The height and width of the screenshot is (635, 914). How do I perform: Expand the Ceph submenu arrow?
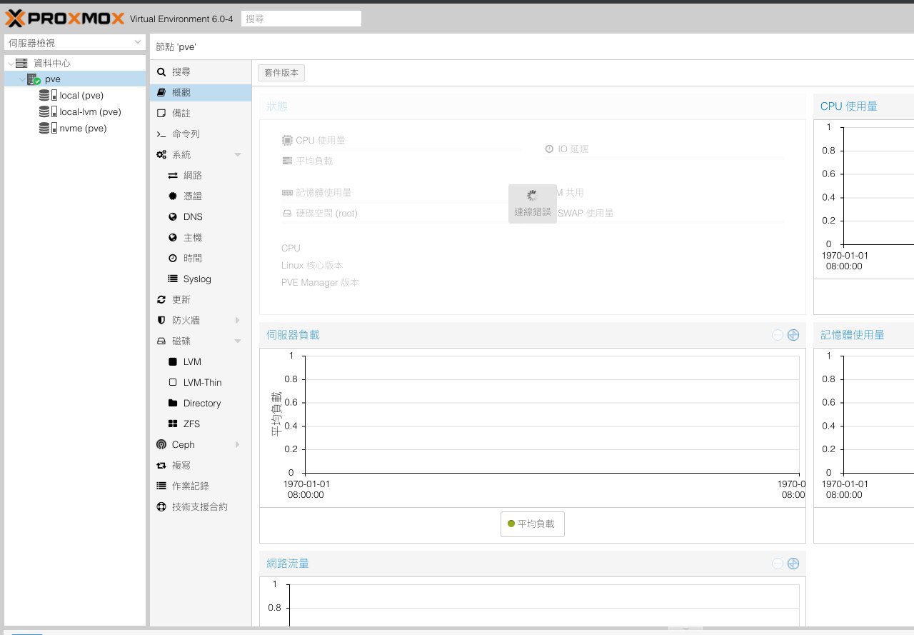tap(238, 445)
